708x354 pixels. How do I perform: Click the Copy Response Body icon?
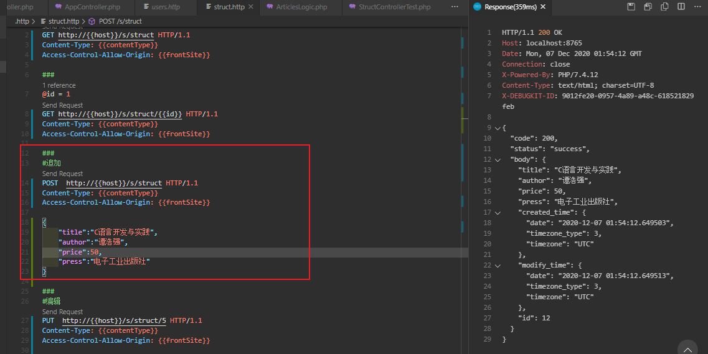click(664, 7)
